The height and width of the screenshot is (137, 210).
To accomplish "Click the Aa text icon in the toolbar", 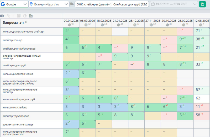I will coord(31,16).
